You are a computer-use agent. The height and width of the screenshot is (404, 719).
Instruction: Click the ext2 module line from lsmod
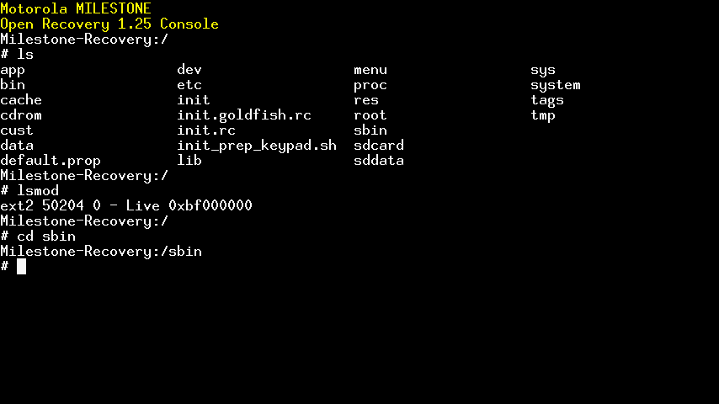pos(126,206)
